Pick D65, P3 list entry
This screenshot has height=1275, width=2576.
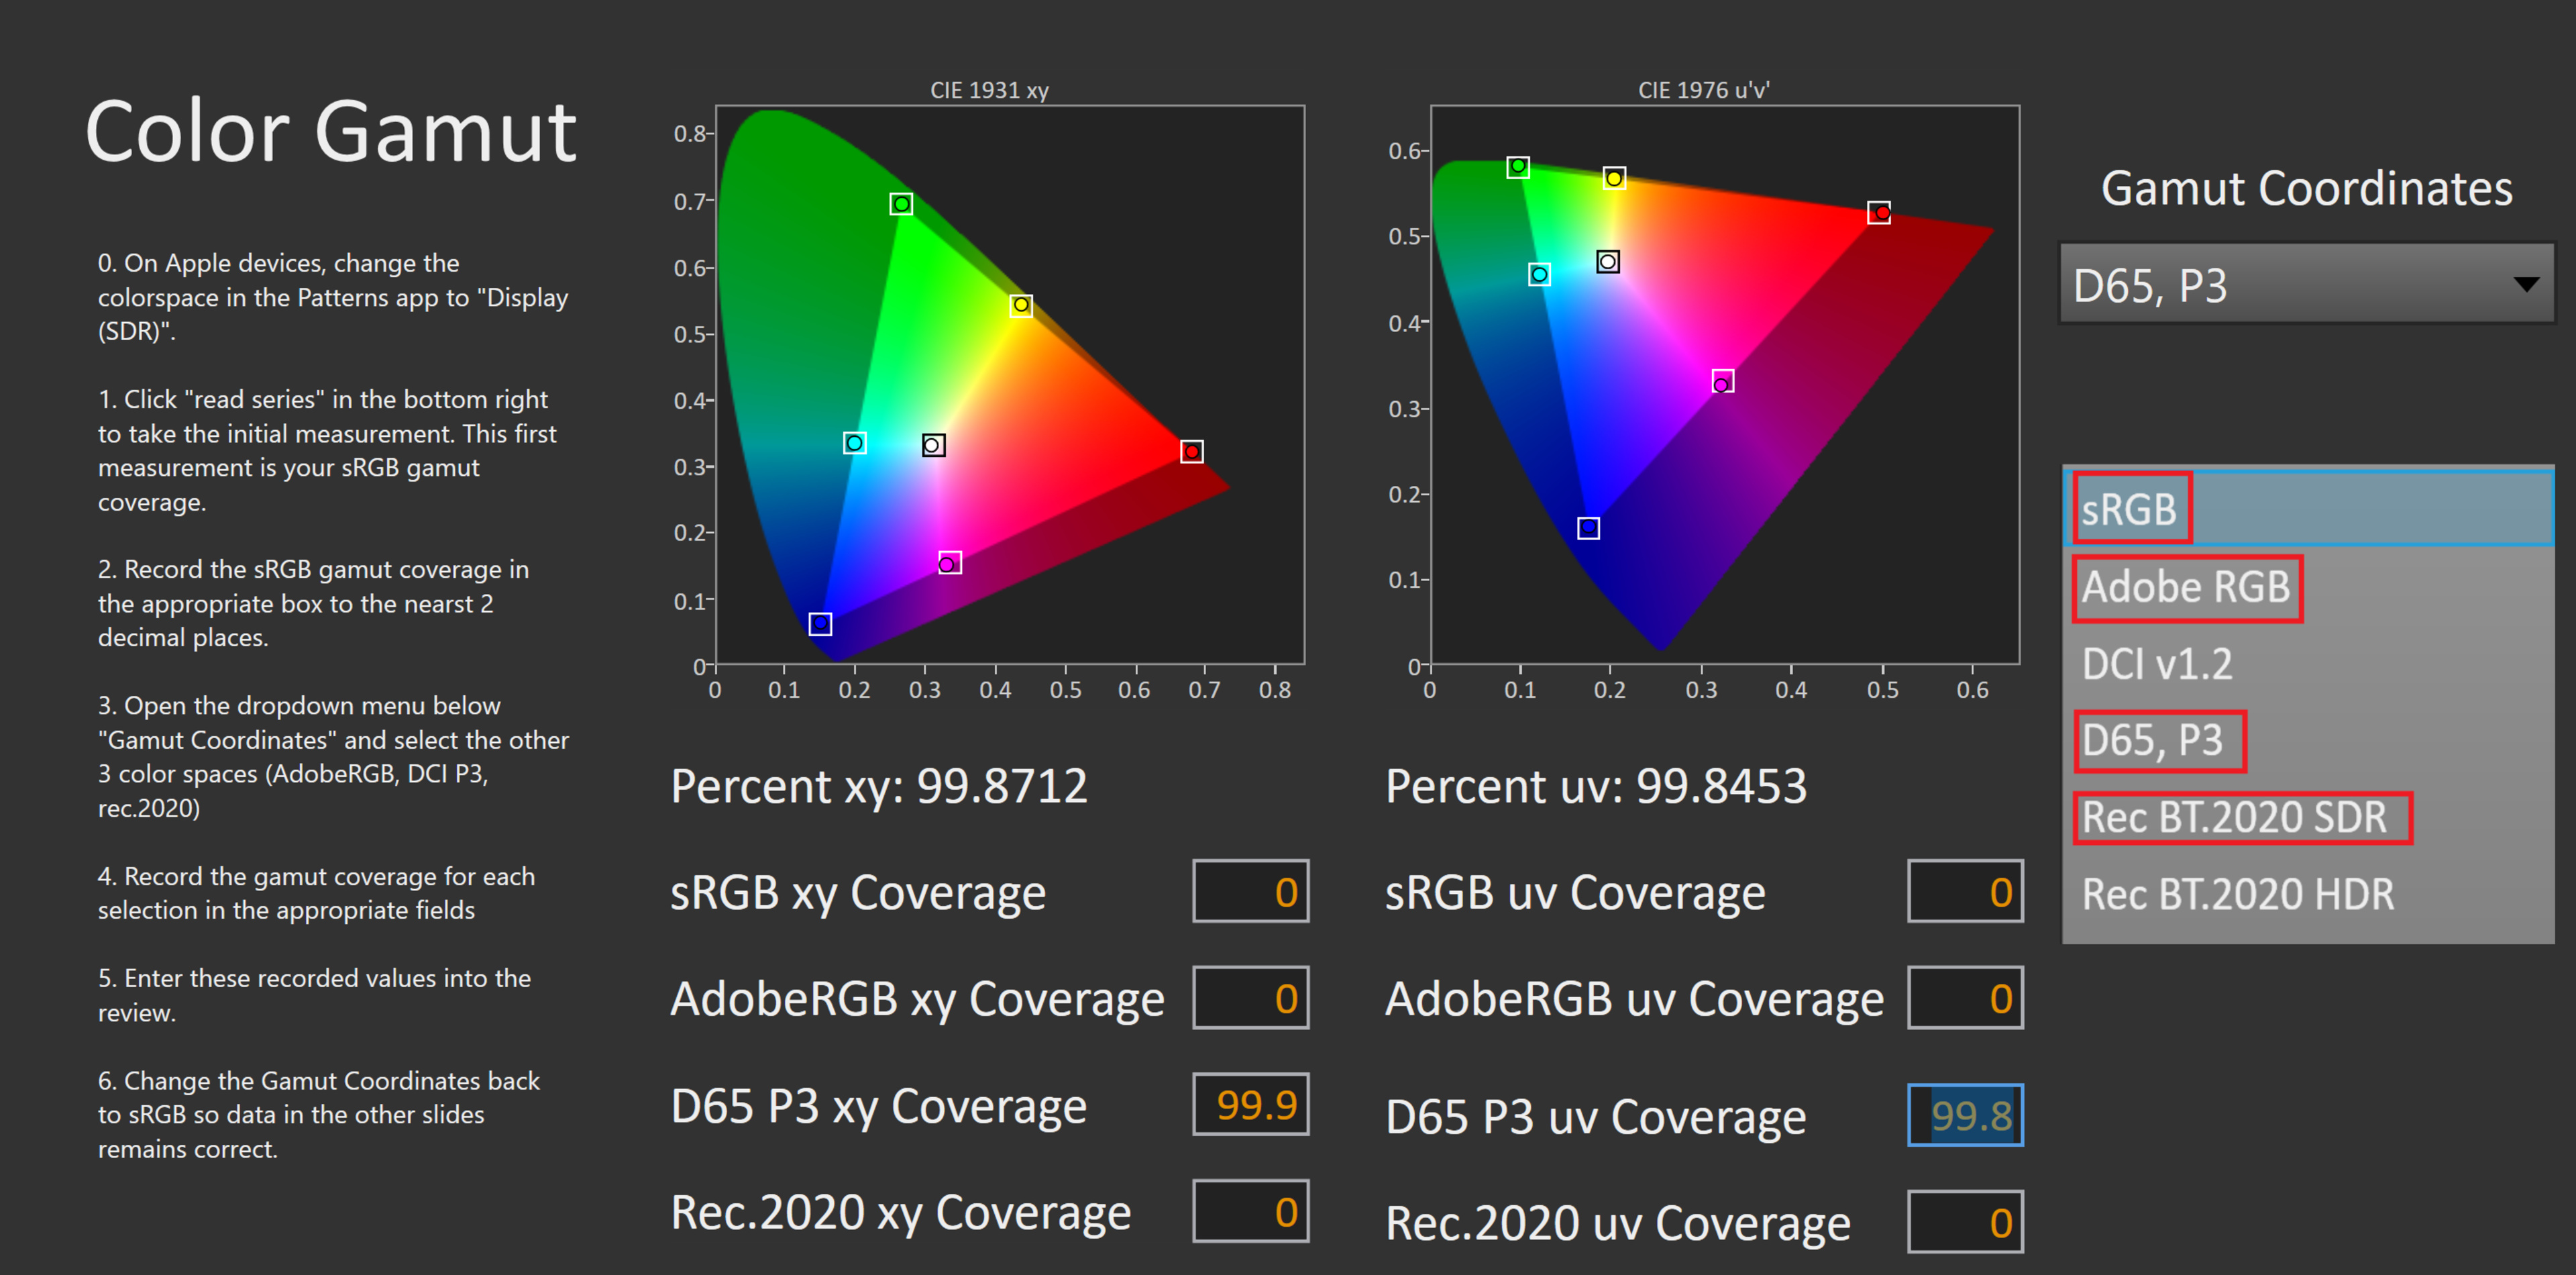click(2152, 741)
